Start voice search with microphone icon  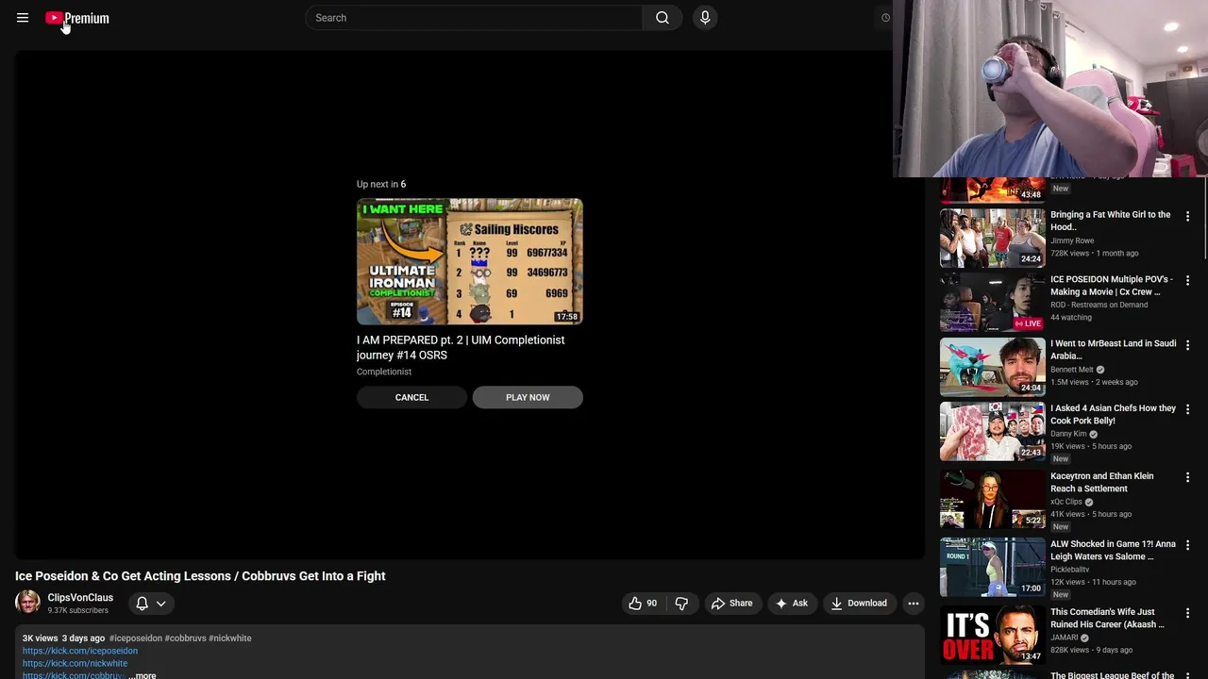pyautogui.click(x=705, y=18)
